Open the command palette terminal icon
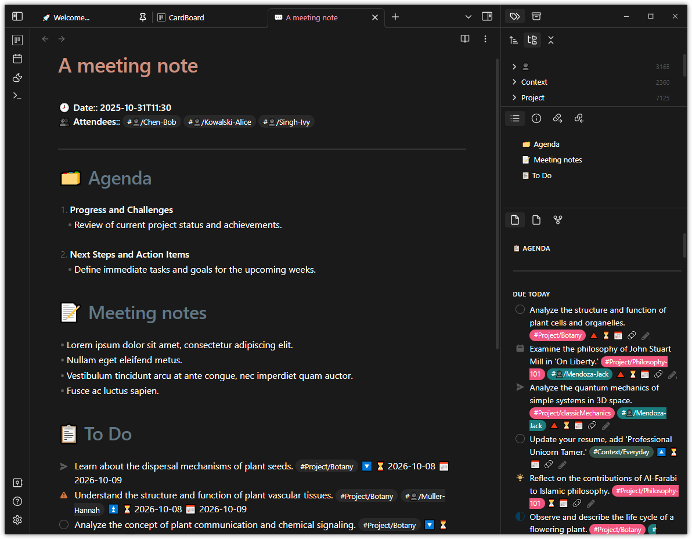 [x=17, y=96]
